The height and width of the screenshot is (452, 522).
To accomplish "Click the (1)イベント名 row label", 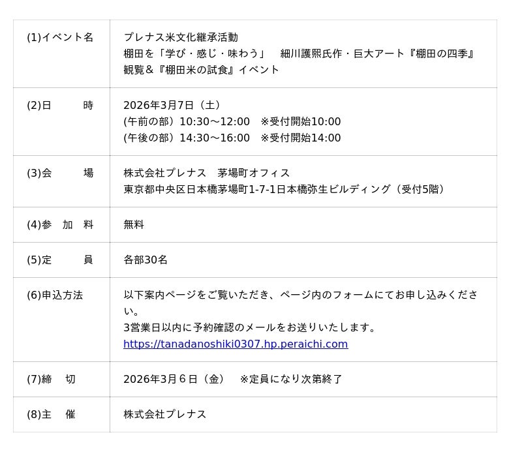I will coord(60,38).
